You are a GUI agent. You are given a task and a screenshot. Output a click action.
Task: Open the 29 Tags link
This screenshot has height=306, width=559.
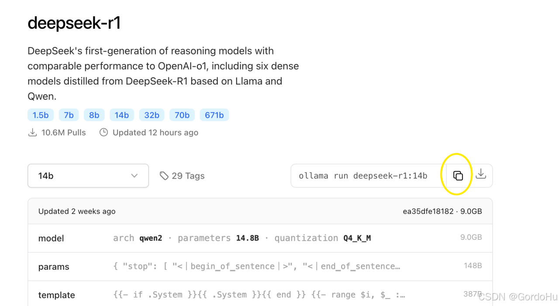tap(182, 176)
